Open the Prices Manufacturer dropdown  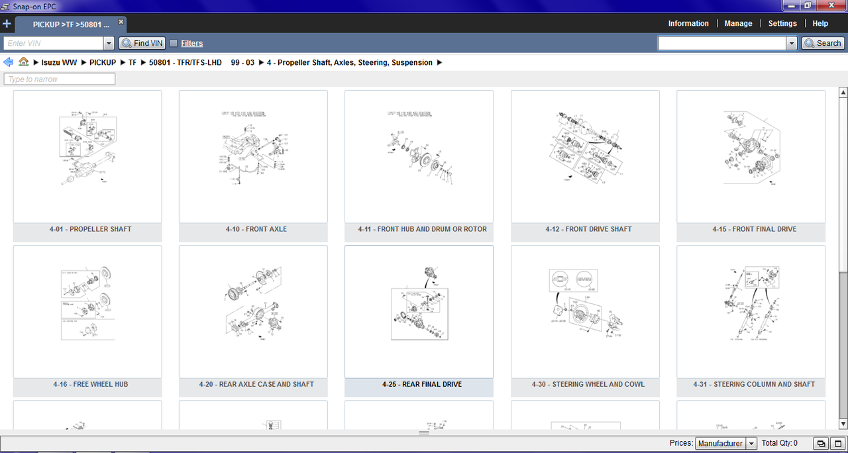(726, 443)
